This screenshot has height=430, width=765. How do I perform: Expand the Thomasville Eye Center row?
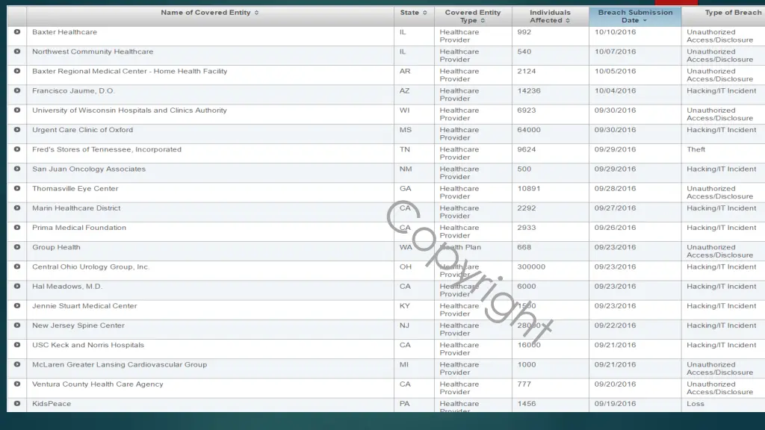point(17,188)
